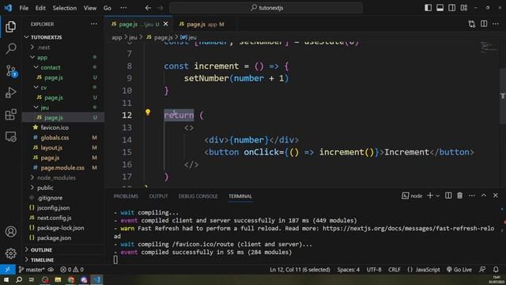Open terminal panel more actions menu
The height and width of the screenshot is (285, 506).
pos(472,196)
